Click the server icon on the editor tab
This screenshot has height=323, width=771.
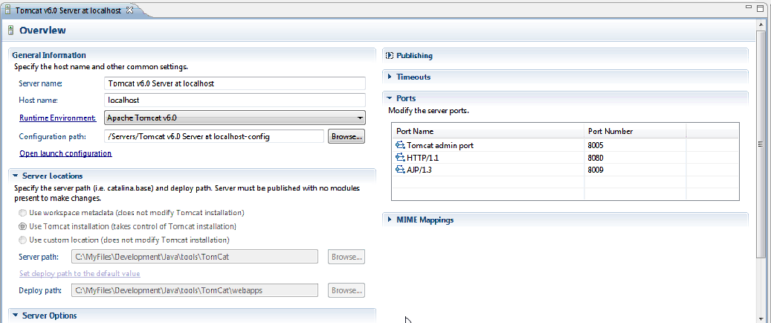click(x=7, y=10)
